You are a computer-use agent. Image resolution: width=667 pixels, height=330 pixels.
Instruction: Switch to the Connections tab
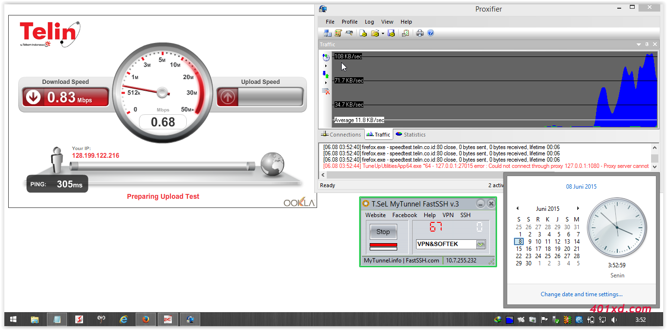pos(341,135)
